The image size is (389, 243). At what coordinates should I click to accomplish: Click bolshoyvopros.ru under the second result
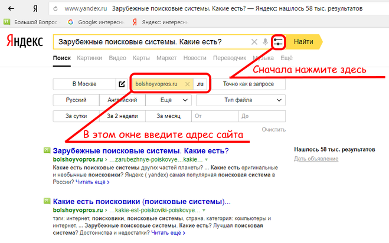(78, 210)
